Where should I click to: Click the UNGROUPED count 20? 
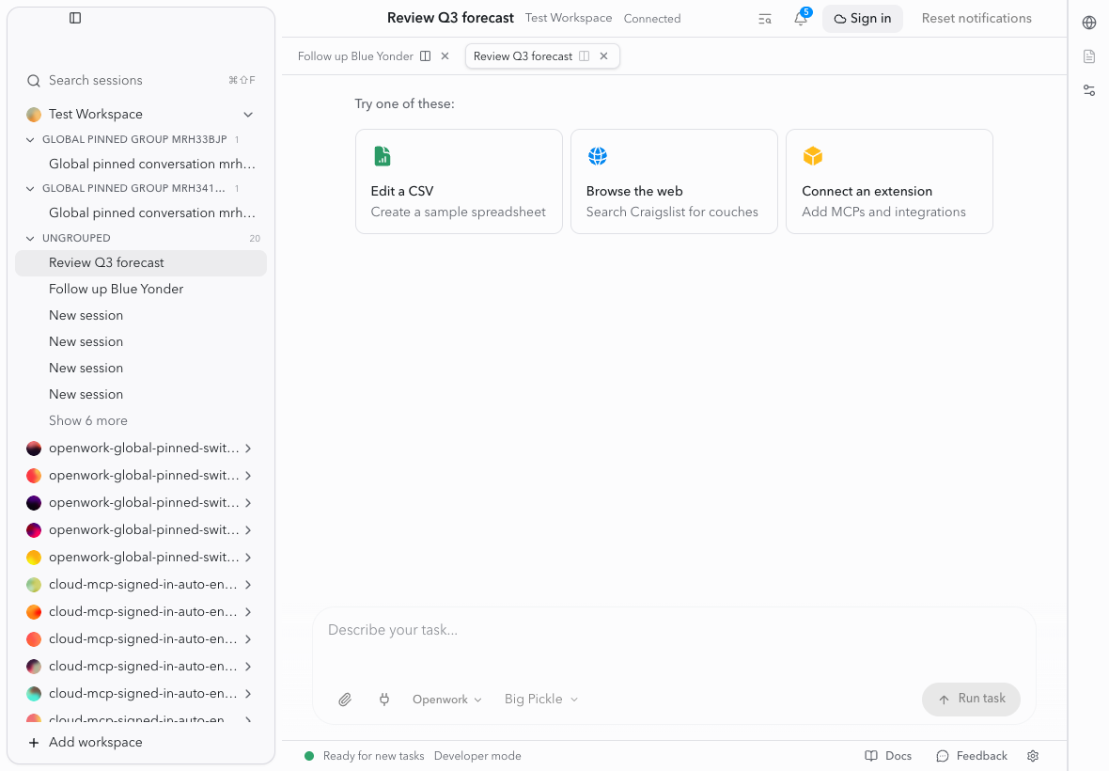(255, 239)
